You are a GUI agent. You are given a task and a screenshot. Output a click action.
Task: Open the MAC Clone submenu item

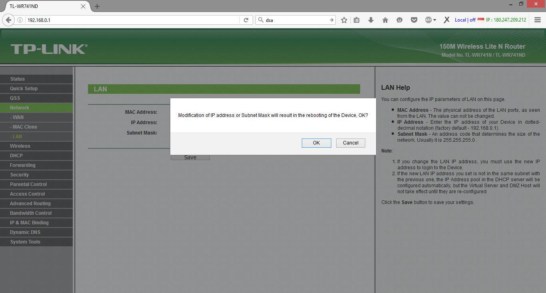coord(36,127)
